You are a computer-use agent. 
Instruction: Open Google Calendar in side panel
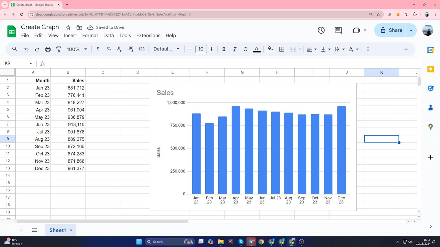pyautogui.click(x=430, y=50)
